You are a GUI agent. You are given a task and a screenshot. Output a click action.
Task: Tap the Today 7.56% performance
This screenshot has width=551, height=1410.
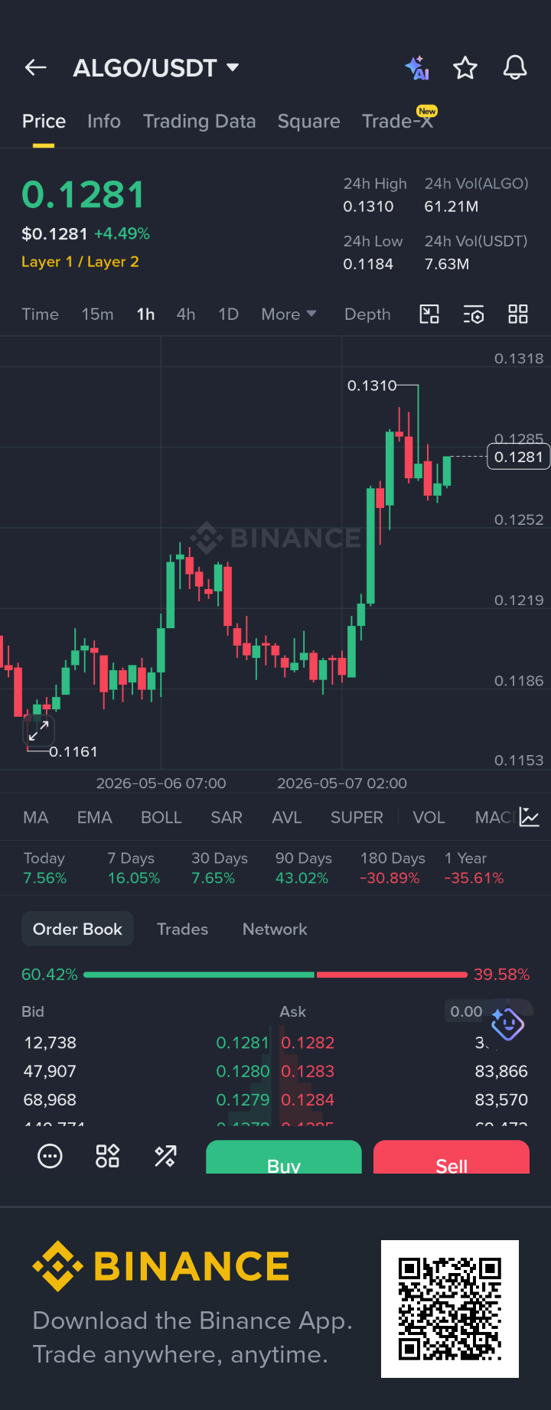click(x=45, y=868)
